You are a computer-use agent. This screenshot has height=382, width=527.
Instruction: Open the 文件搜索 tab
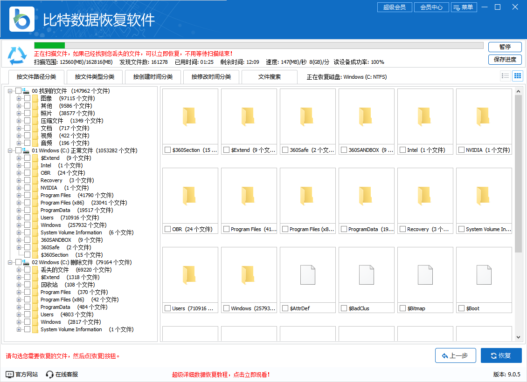pos(270,77)
